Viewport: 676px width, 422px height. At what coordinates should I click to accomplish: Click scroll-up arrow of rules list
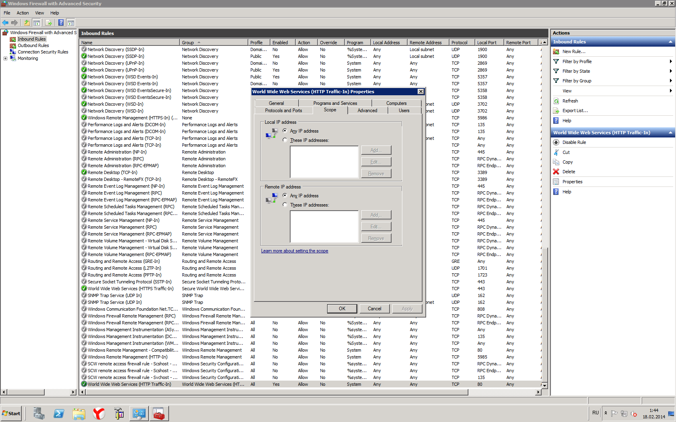tap(544, 43)
